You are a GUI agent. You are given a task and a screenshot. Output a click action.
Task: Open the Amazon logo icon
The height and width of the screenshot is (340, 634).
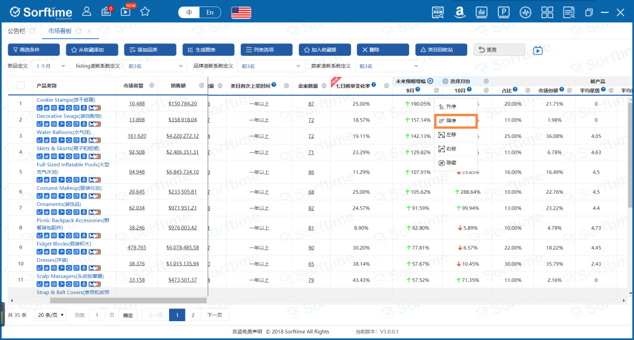459,12
